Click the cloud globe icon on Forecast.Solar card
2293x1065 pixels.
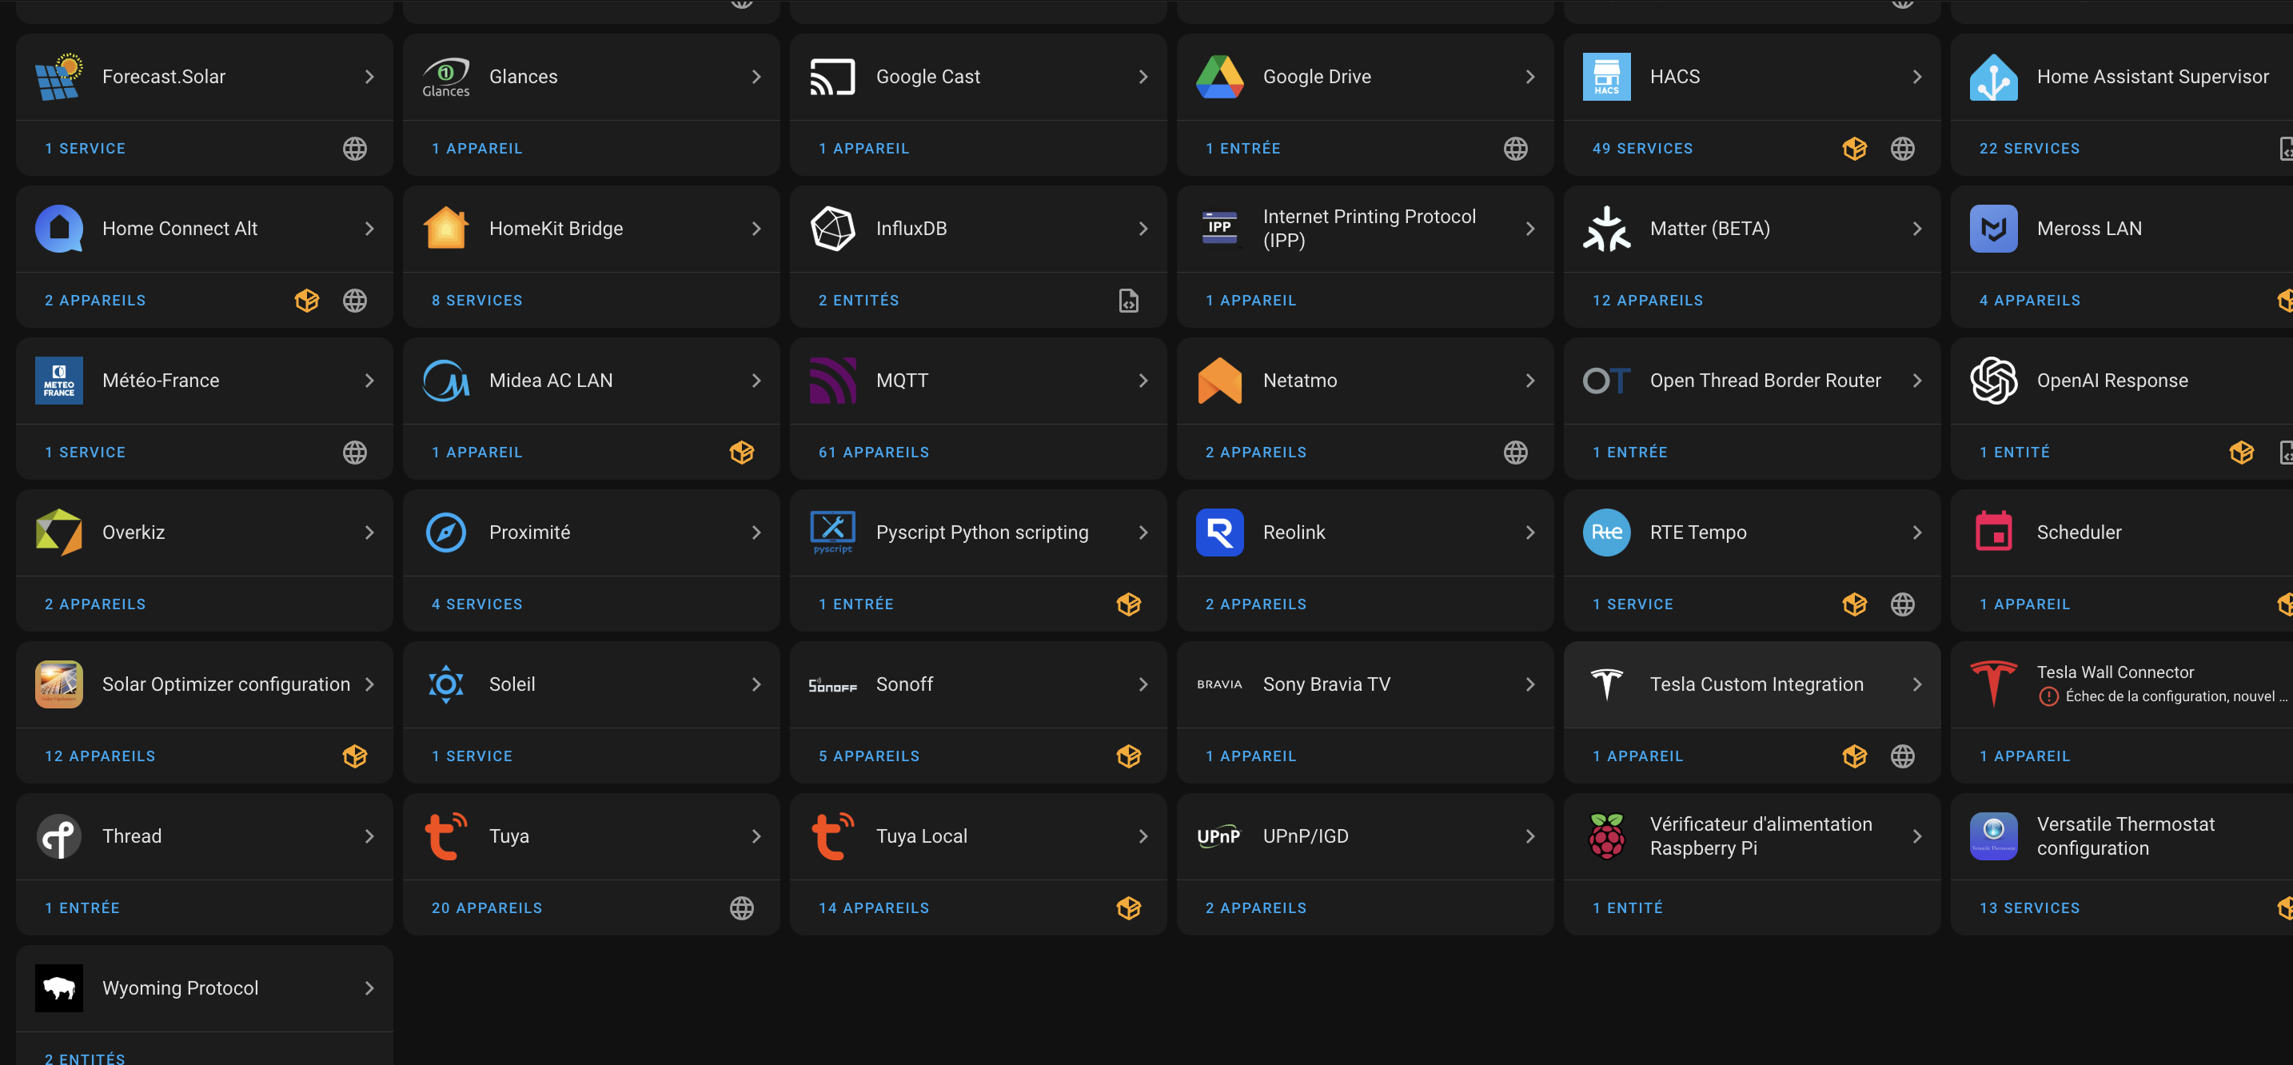pyautogui.click(x=354, y=149)
